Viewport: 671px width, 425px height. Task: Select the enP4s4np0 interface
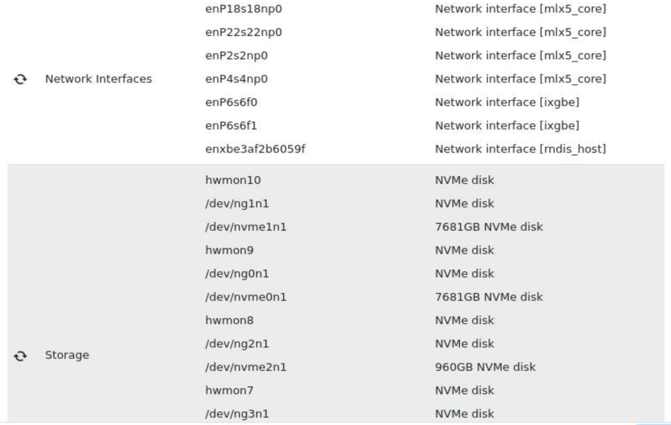236,79
